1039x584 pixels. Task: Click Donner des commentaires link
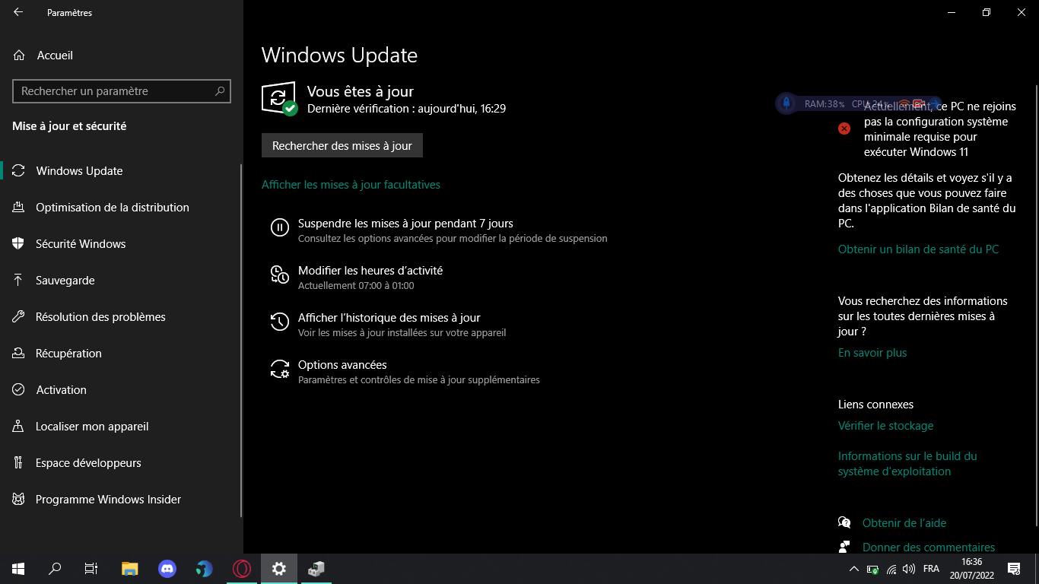coord(929,547)
